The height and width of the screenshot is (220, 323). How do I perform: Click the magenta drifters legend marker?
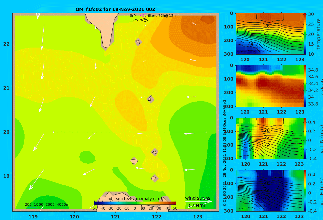click(142, 16)
